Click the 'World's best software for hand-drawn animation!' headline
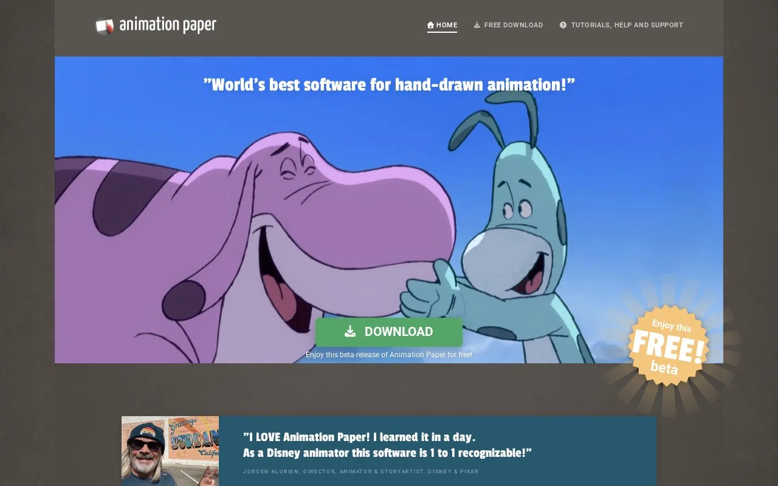The width and height of the screenshot is (778, 486). pyautogui.click(x=389, y=84)
